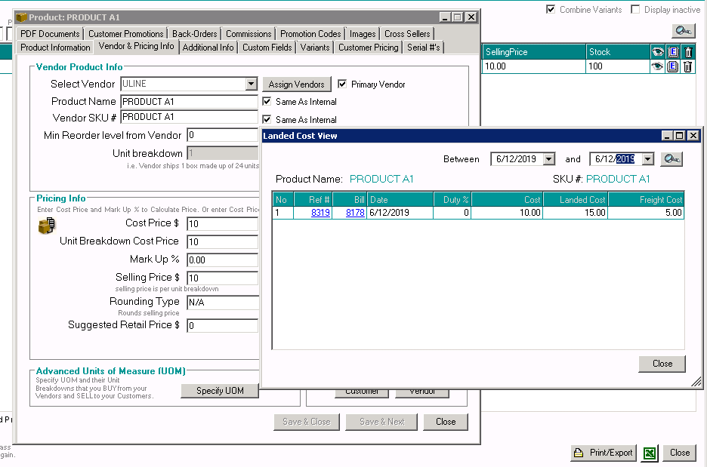707x467 pixels.
Task: Open reference link 8319
Action: [320, 213]
